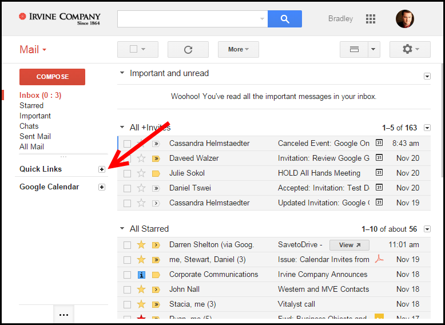Open search options dropdown arrow in search box
This screenshot has width=445, height=325.
(262, 19)
